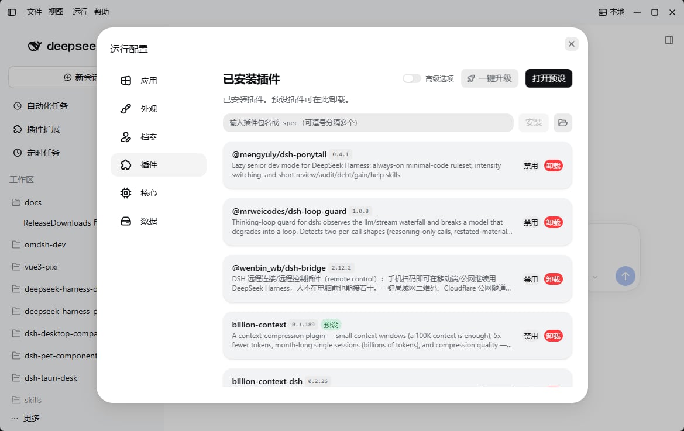Open the 文件 menu
Image resolution: width=684 pixels, height=431 pixels.
[34, 12]
